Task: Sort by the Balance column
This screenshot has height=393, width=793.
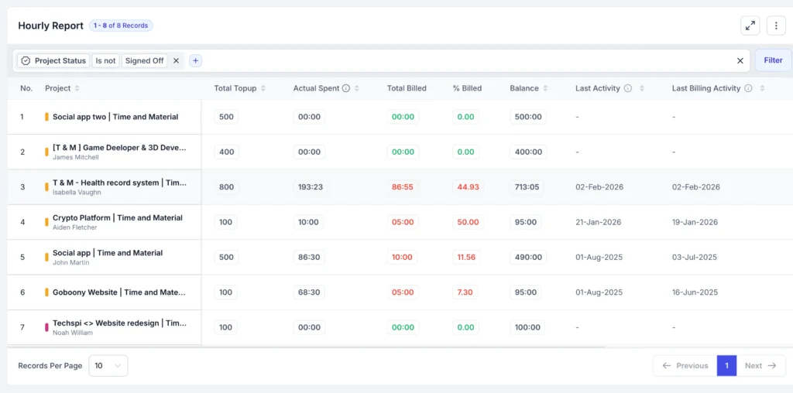Action: [x=545, y=88]
